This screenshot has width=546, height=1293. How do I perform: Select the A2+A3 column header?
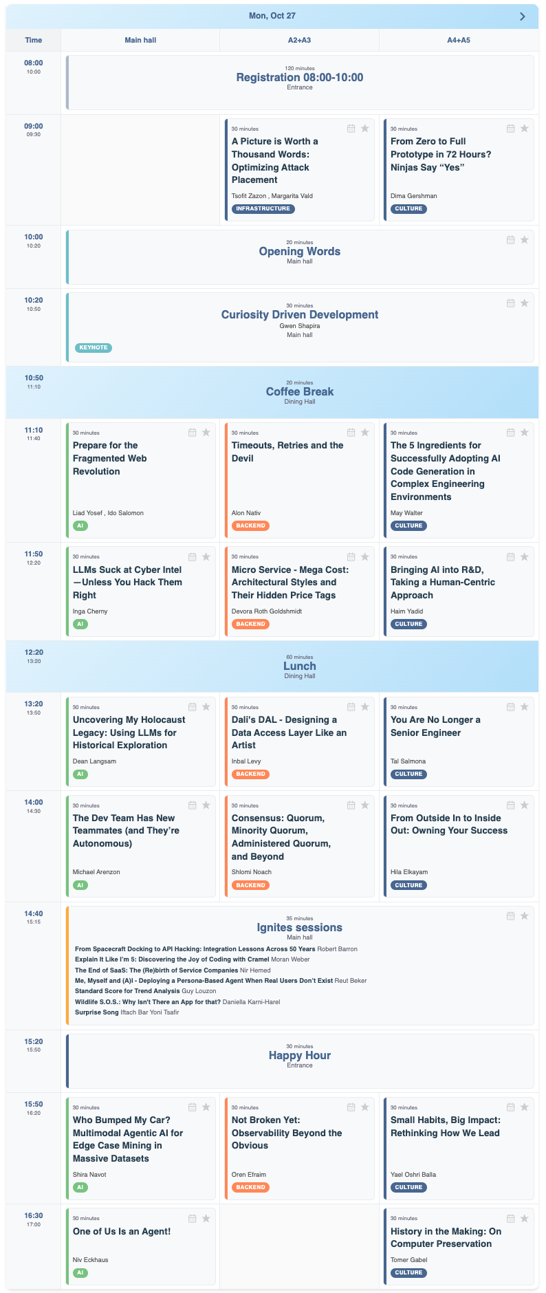[300, 40]
